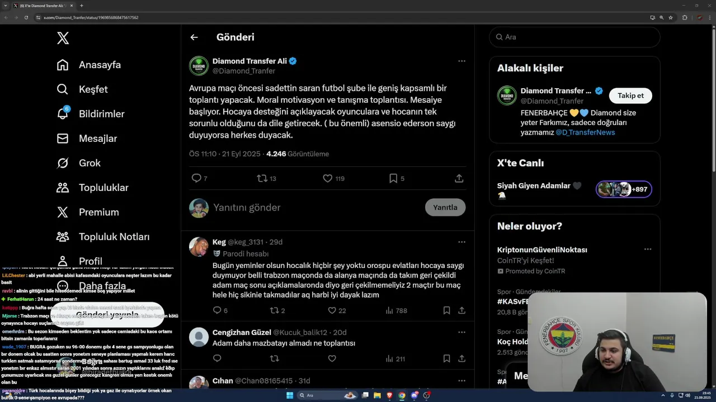Open volume control in system tray
The image size is (716, 402).
pos(687,395)
